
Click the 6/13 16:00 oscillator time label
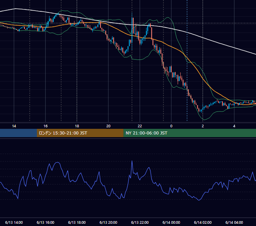46,222
